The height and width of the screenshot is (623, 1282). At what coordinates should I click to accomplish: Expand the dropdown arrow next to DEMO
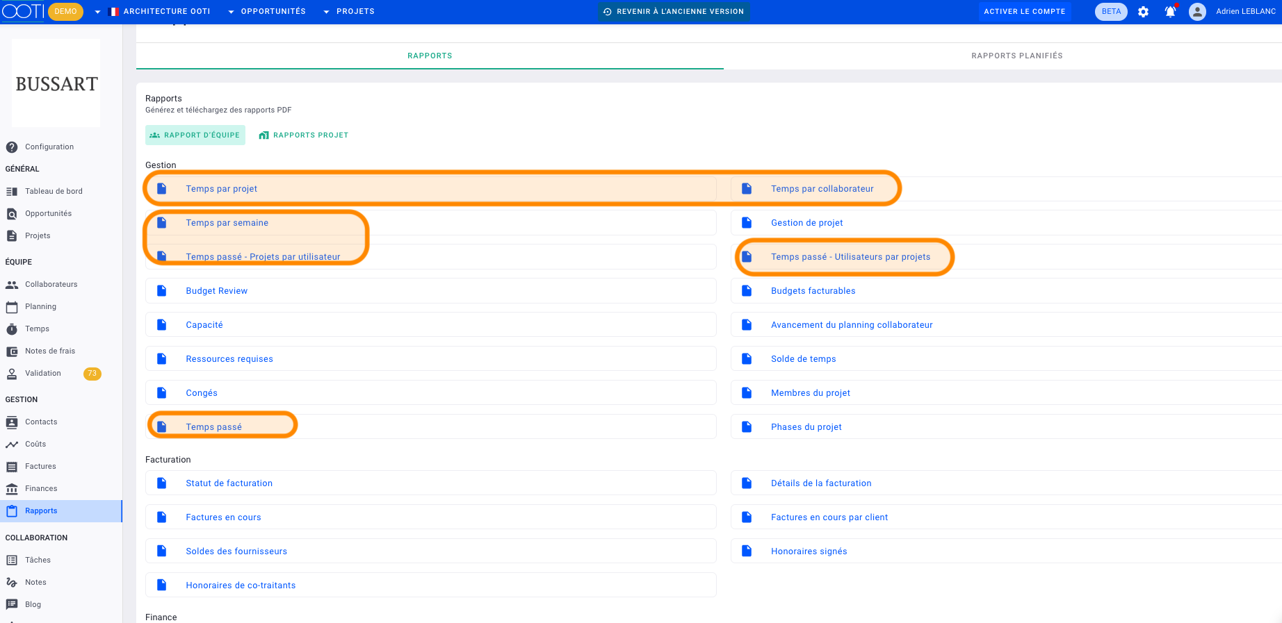(97, 12)
